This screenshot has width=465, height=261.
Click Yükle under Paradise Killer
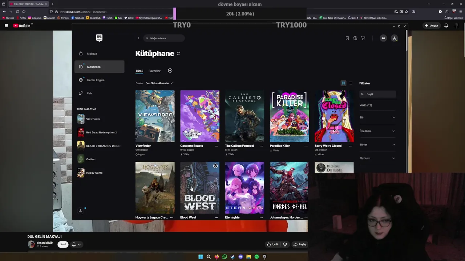[274, 150]
